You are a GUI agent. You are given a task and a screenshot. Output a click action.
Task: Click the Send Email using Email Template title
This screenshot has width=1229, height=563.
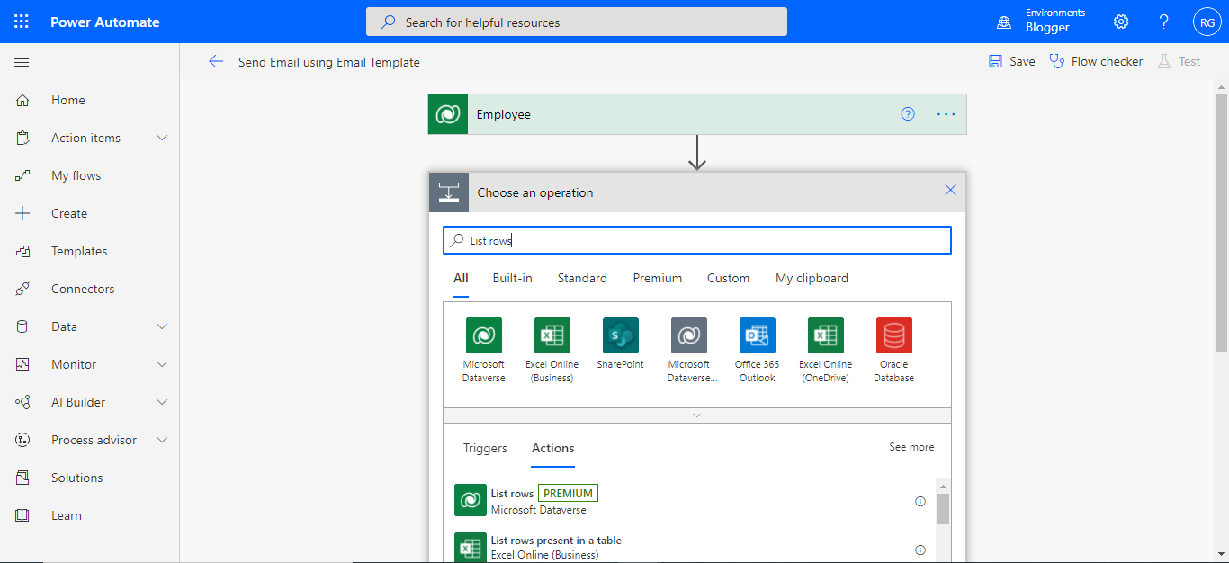pyautogui.click(x=328, y=62)
